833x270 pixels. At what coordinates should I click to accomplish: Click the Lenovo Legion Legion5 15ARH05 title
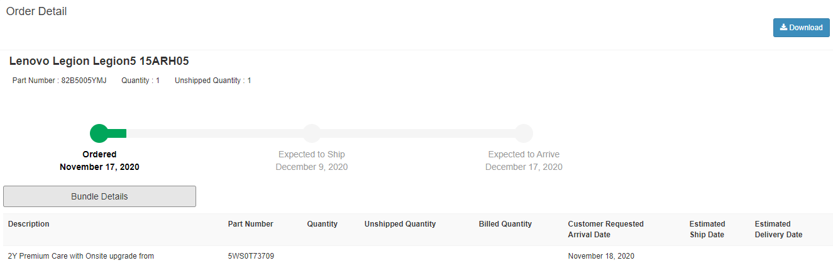coord(99,61)
